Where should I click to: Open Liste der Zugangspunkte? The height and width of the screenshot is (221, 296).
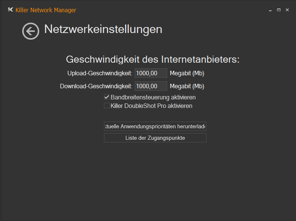pyautogui.click(x=155, y=138)
